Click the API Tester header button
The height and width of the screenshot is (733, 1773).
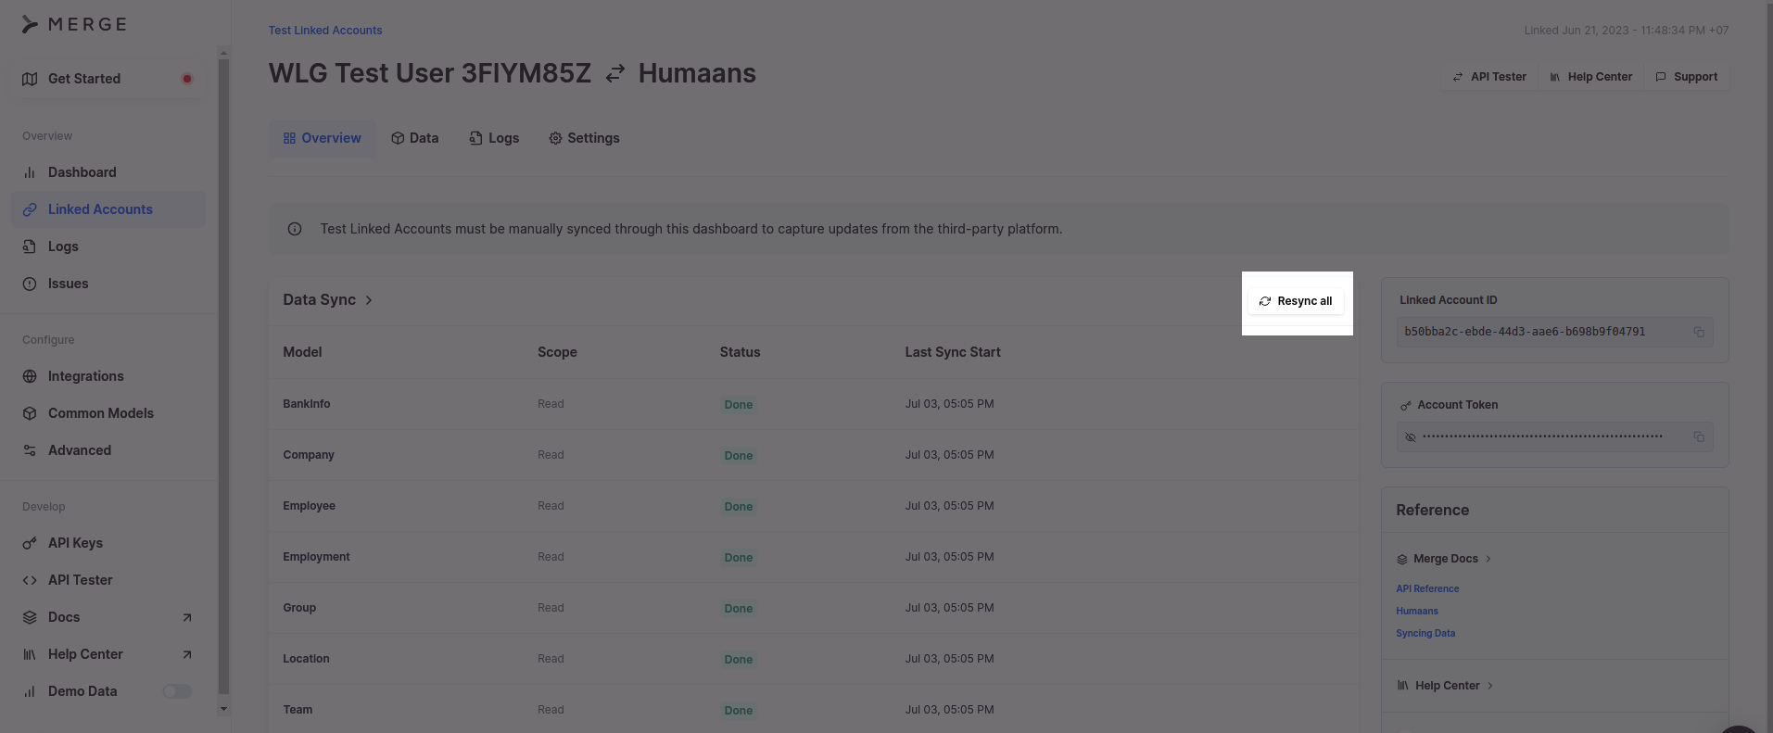pos(1488,77)
